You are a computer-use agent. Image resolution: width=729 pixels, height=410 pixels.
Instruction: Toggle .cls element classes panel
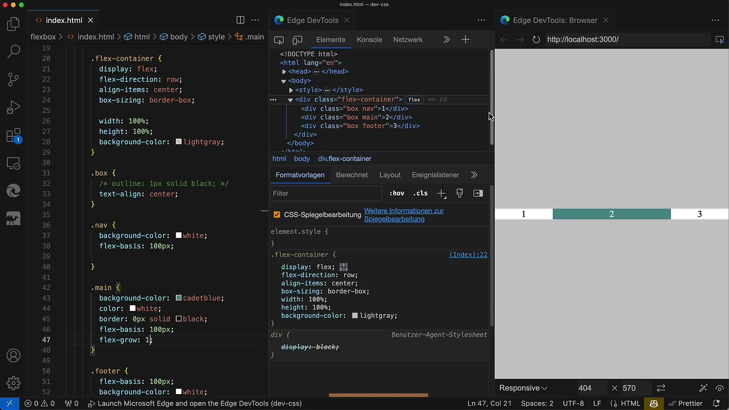pyautogui.click(x=420, y=193)
